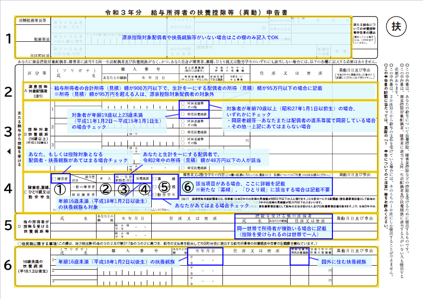Screen dimensions: 423x299
Task: Click note 源泉控除対象配偶者や扶養親族等がいない場合はこの欄のみ記入でOK
Action: click(x=200, y=37)
